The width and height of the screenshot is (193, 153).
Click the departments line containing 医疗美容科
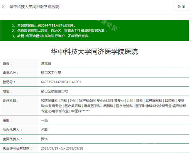pyautogui.click(x=113, y=106)
